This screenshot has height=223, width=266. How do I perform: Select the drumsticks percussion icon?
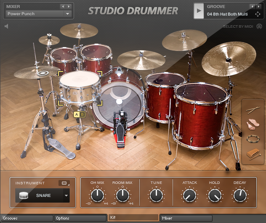(x=253, y=109)
